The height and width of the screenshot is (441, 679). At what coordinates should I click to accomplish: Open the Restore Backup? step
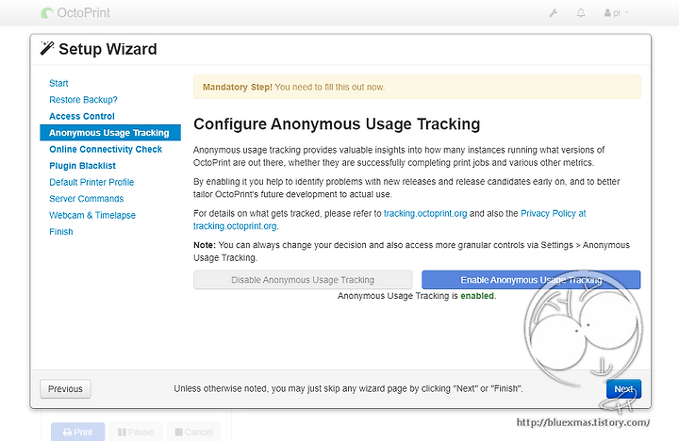click(x=83, y=100)
